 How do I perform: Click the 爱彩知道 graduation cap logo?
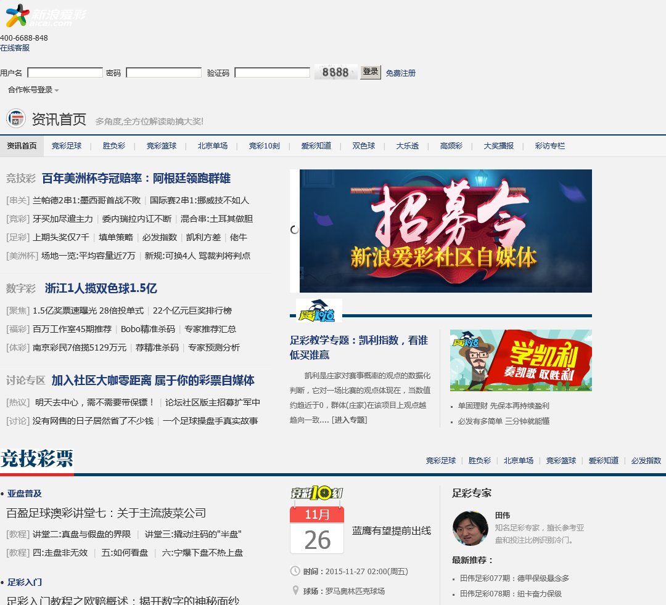(319, 311)
